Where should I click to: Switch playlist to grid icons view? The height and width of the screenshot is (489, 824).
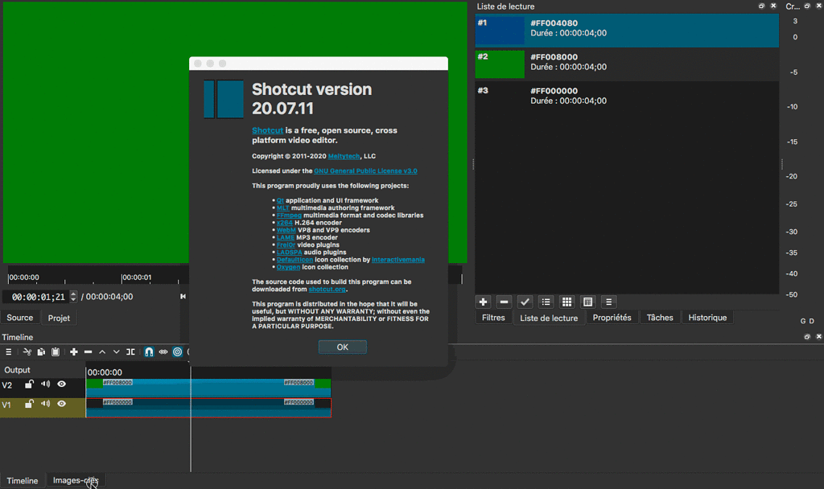click(566, 302)
